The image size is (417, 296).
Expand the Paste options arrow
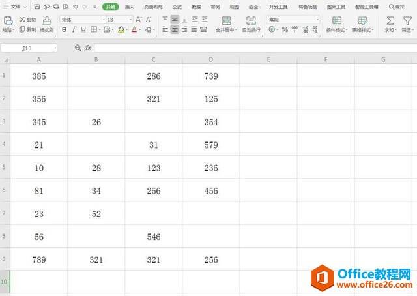click(14, 30)
